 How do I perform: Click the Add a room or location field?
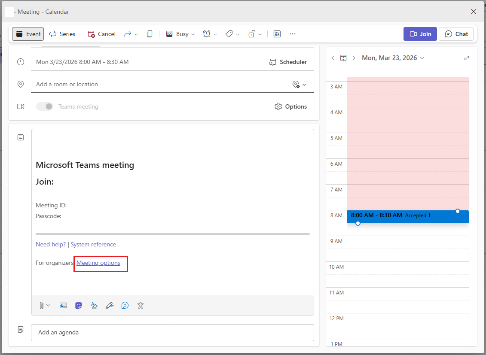pos(161,84)
